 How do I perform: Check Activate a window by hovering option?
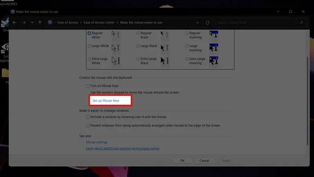click(88, 117)
